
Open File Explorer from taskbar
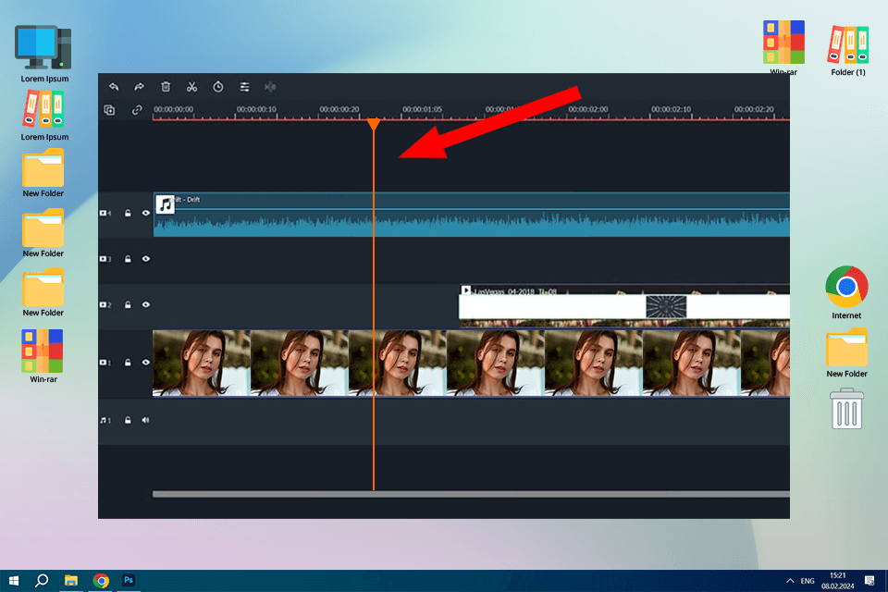click(71, 581)
